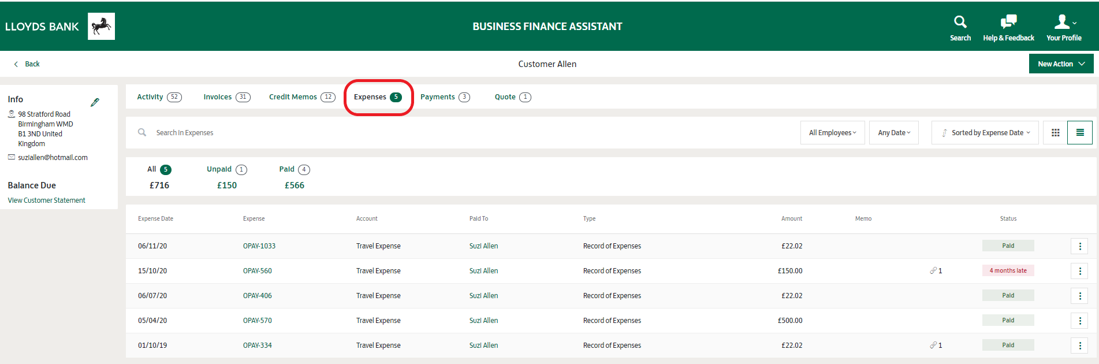Click the email envelope icon
The image size is (1099, 364).
(12, 157)
